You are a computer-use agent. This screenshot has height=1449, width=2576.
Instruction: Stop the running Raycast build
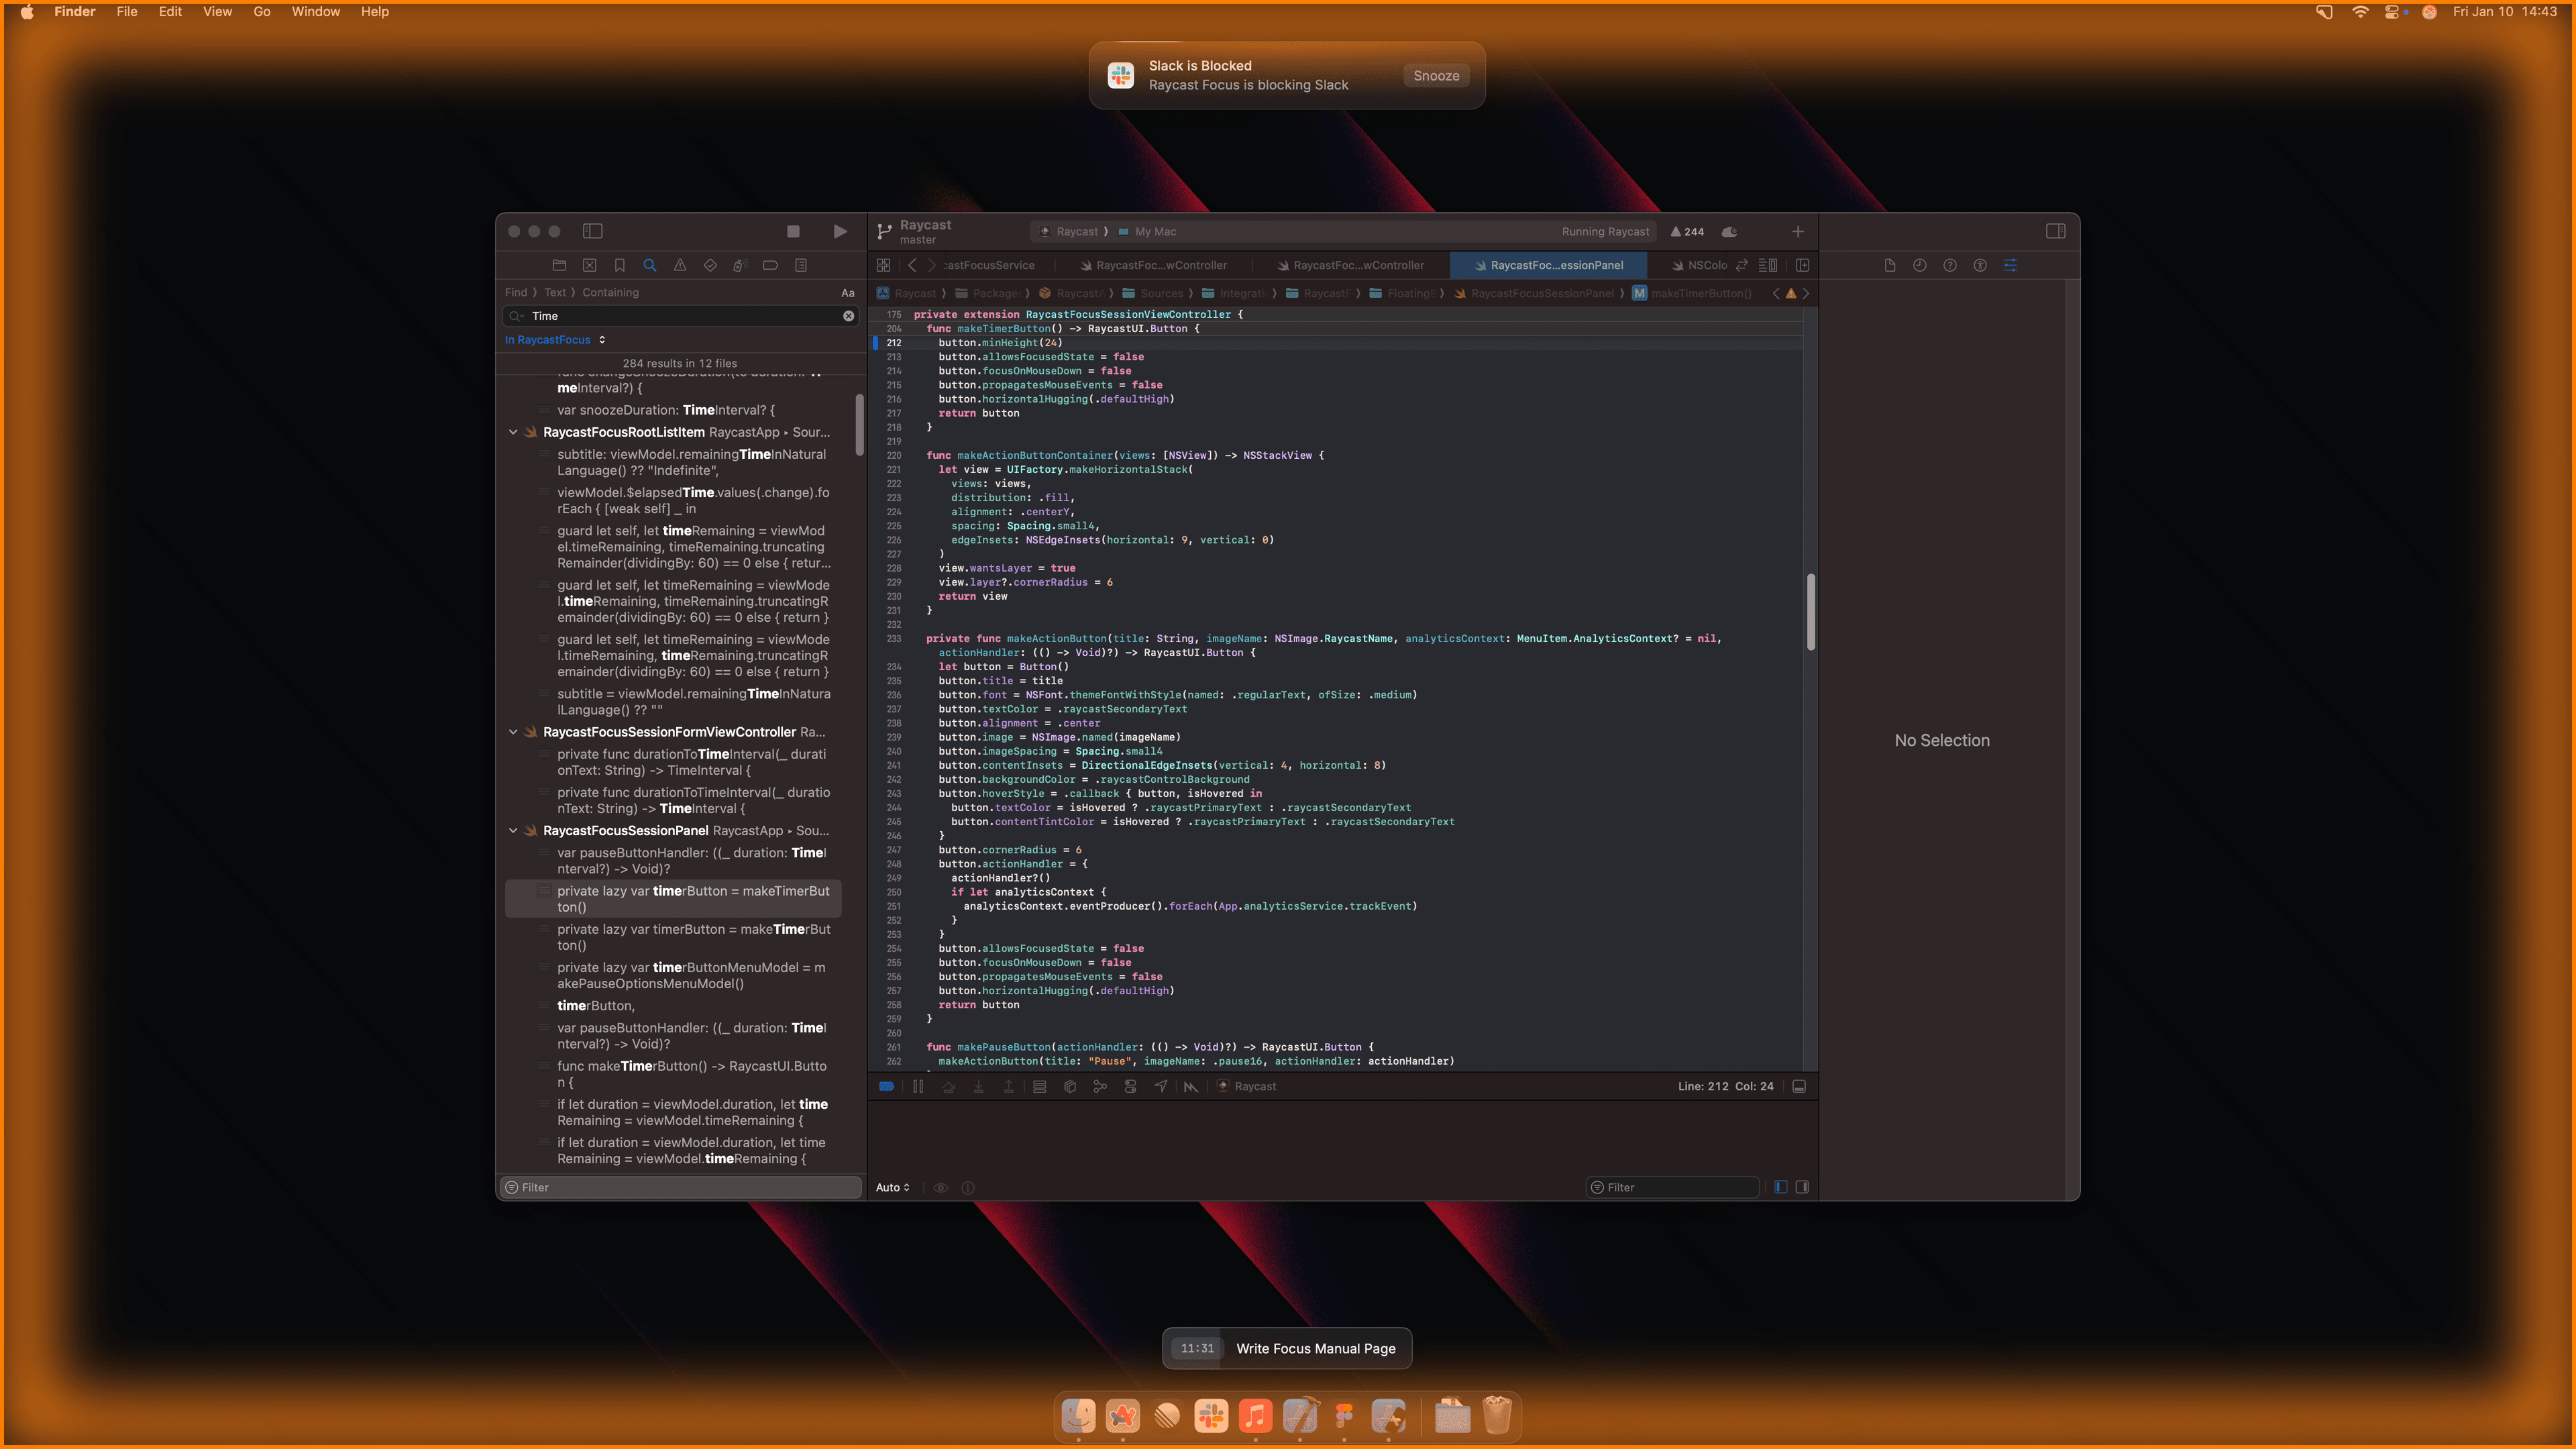point(793,231)
